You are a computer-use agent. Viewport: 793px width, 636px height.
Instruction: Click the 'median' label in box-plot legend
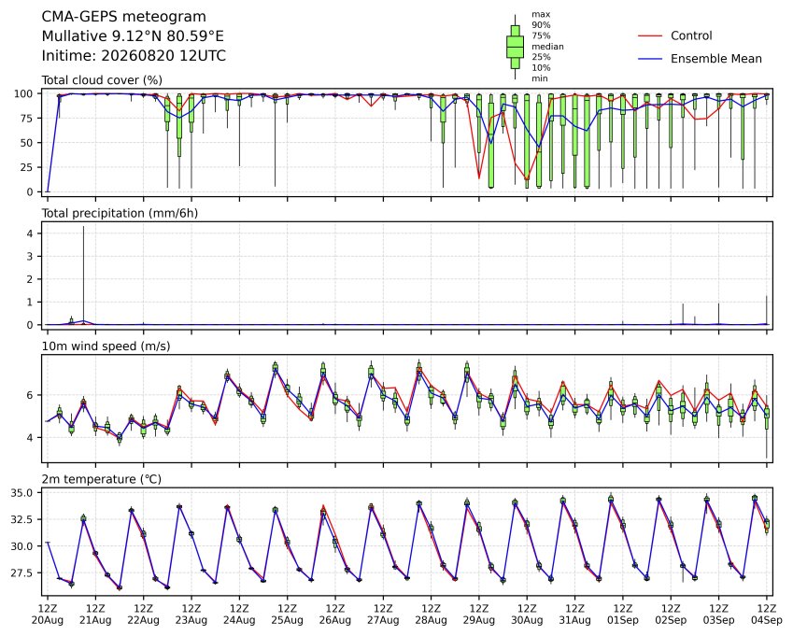(547, 47)
